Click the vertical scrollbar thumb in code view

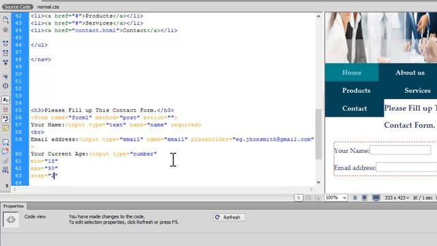point(318,134)
